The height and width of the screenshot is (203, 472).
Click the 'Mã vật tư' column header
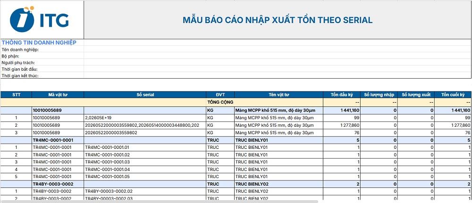pos(58,95)
